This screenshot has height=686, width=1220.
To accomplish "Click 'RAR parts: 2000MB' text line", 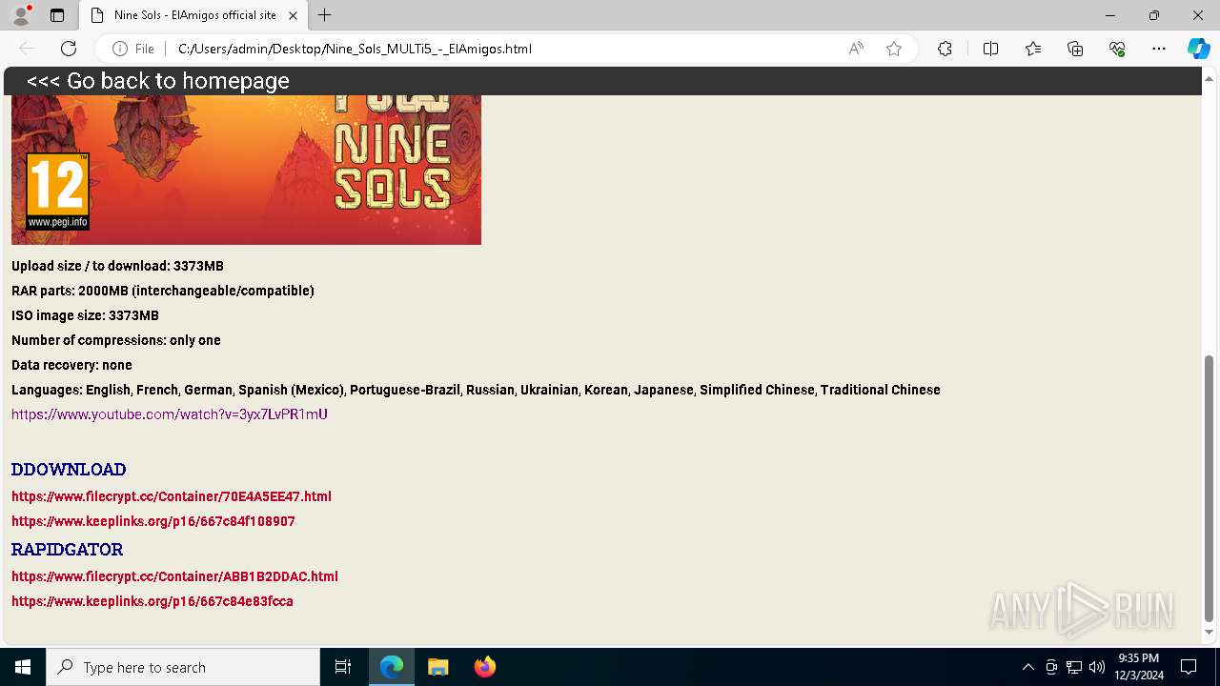I will click(163, 291).
